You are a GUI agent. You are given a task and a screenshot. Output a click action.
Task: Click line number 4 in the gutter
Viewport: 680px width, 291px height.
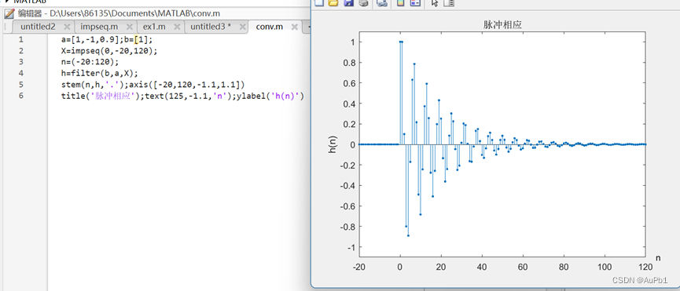[21, 73]
